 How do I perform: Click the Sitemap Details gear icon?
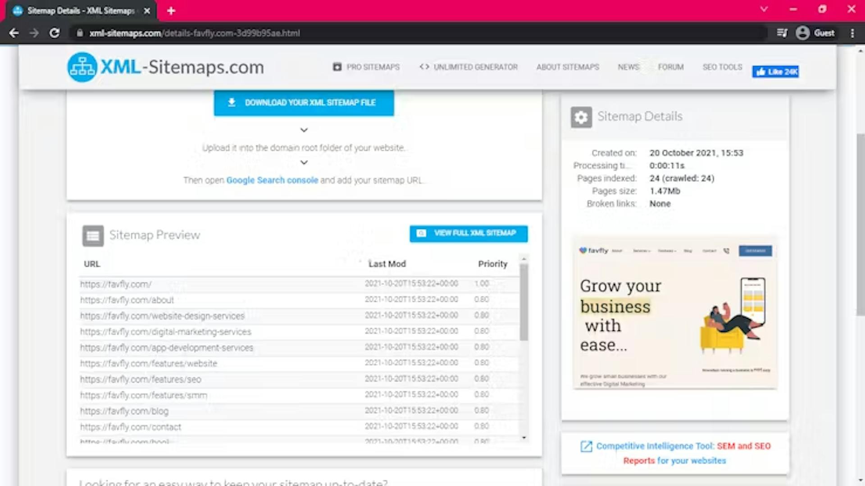[x=581, y=117]
